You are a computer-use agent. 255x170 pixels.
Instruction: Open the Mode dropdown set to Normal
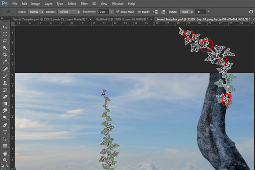(x=36, y=11)
